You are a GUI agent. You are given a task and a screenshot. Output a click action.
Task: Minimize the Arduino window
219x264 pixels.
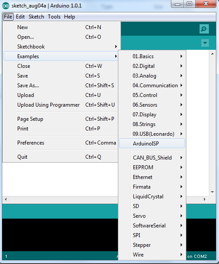point(177,4)
